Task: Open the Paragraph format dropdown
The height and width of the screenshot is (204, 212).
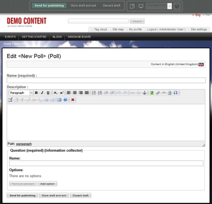Action: [21, 93]
